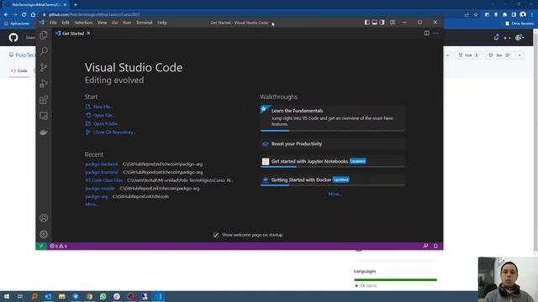Open GitHub notifications bell
Screen dimensions: 538x302
click(496, 38)
